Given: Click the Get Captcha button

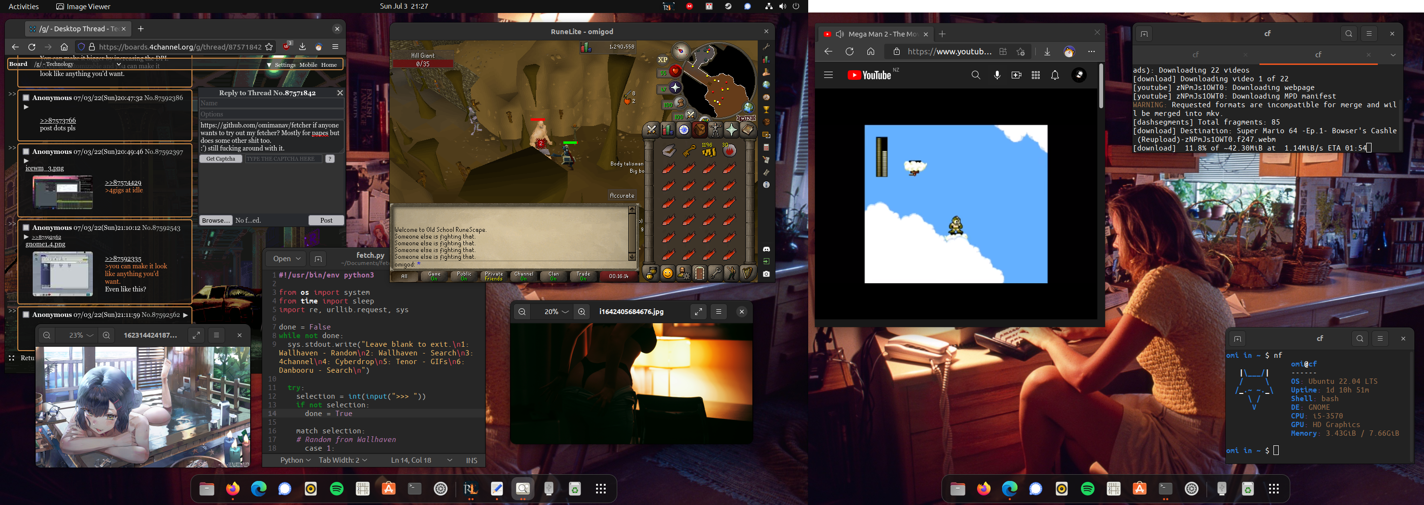Looking at the screenshot, I should point(220,159).
